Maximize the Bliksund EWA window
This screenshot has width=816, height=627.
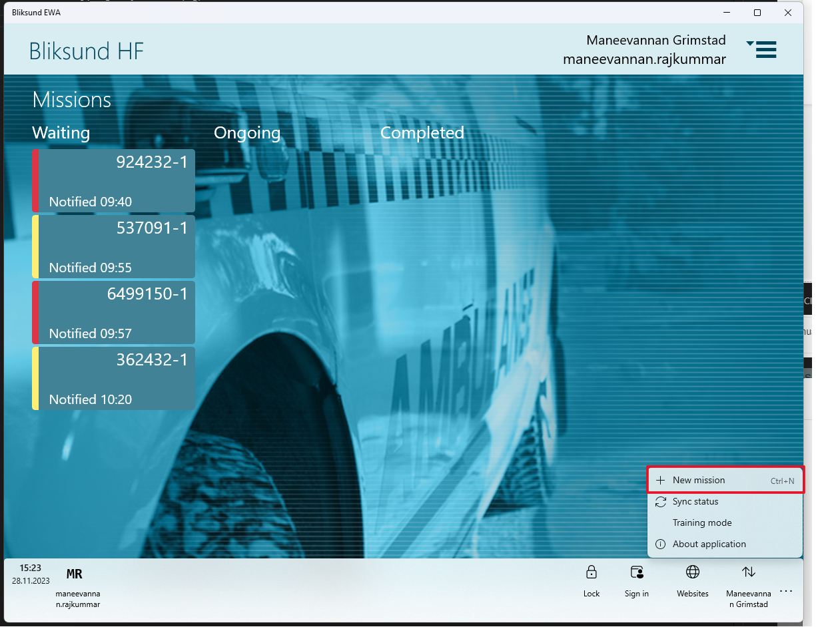coord(757,13)
